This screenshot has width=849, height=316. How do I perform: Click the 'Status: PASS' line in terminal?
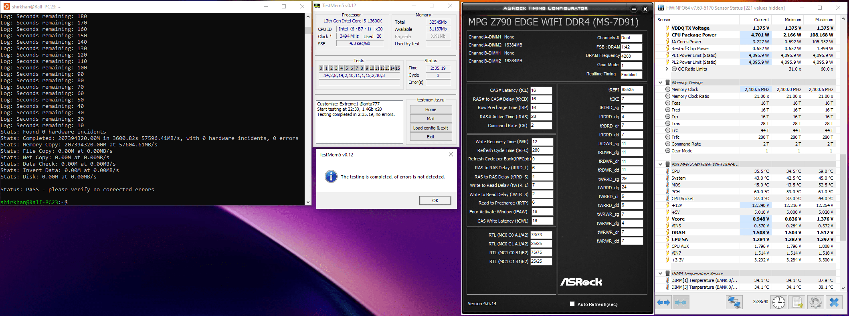[77, 190]
